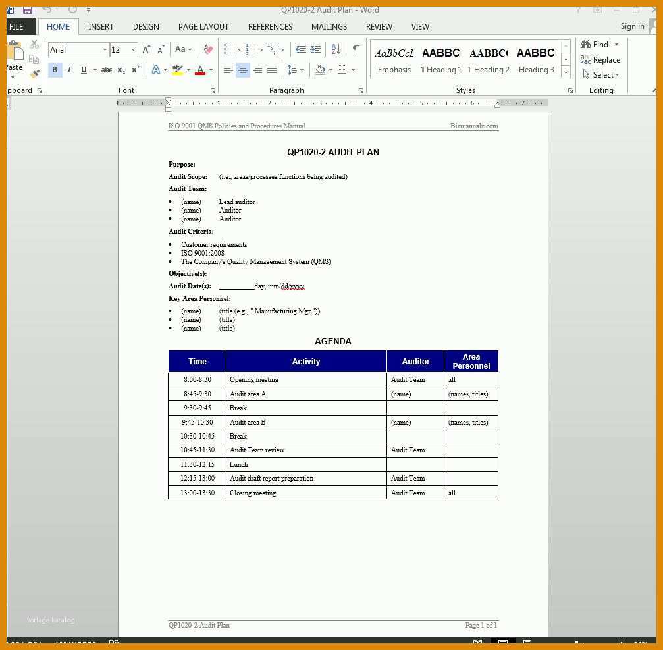The height and width of the screenshot is (650, 663).
Task: Click the Grow Font icon
Action: pyautogui.click(x=146, y=50)
